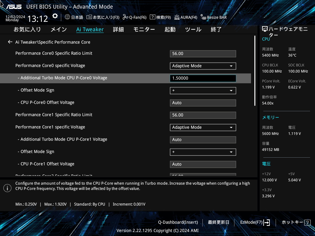Click 検索(F9) search label

pos(164,17)
